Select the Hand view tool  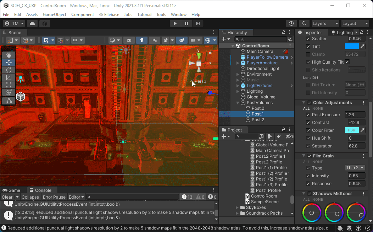(9, 55)
